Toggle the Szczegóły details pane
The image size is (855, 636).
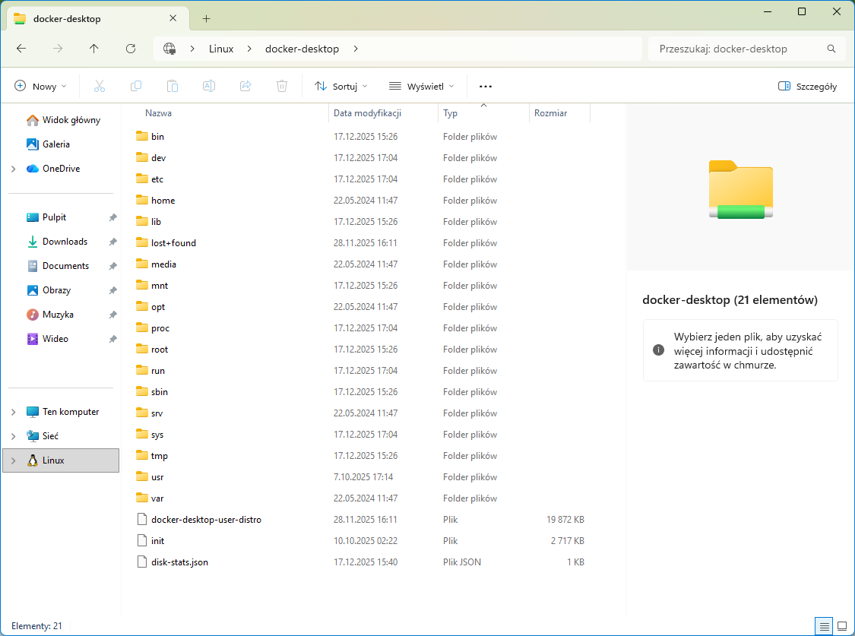pyautogui.click(x=808, y=87)
